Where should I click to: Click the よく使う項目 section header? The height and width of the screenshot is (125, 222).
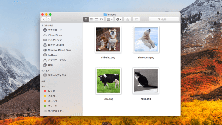(47, 26)
